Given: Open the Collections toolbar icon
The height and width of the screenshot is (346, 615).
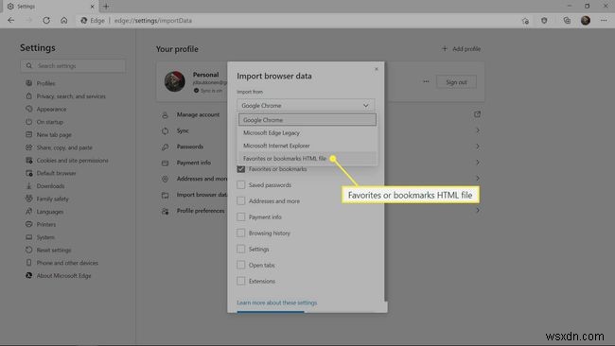Looking at the screenshot, I should click(567, 21).
